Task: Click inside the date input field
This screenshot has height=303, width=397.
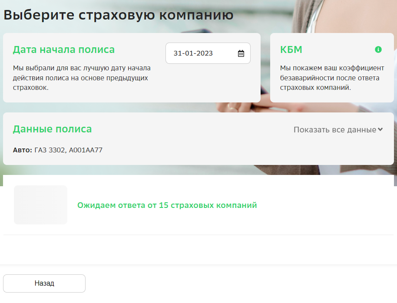Action: pyautogui.click(x=200, y=53)
